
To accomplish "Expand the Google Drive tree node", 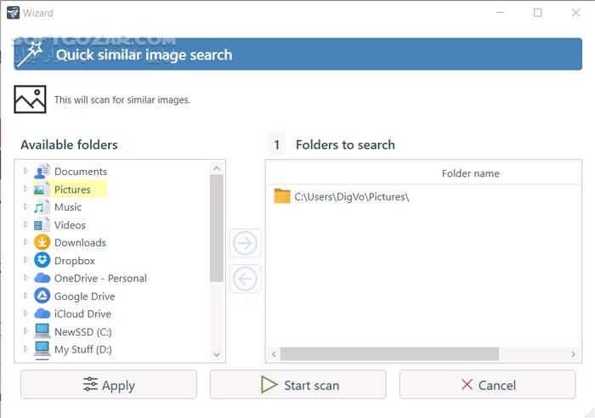I will 25,295.
